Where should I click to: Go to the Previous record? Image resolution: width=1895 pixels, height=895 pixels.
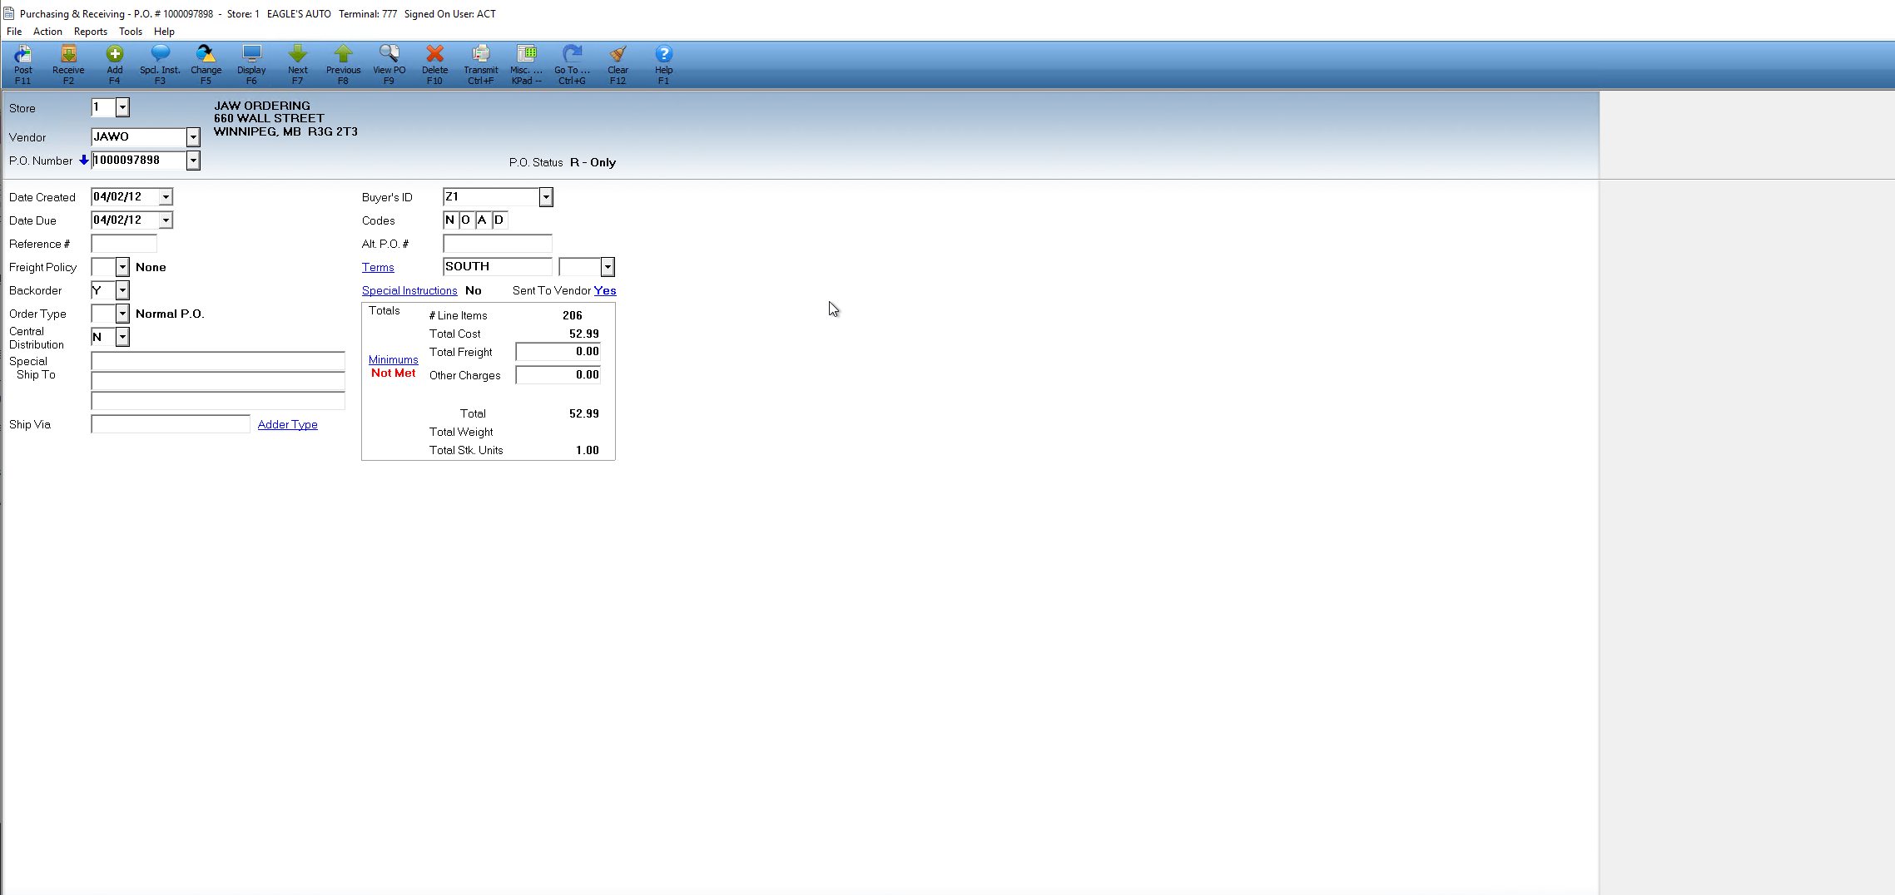coord(343,65)
